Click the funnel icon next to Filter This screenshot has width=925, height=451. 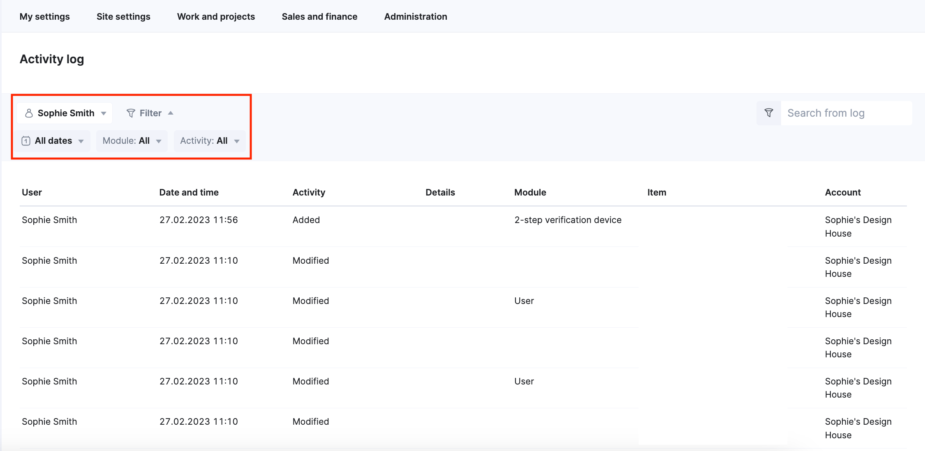(x=131, y=113)
